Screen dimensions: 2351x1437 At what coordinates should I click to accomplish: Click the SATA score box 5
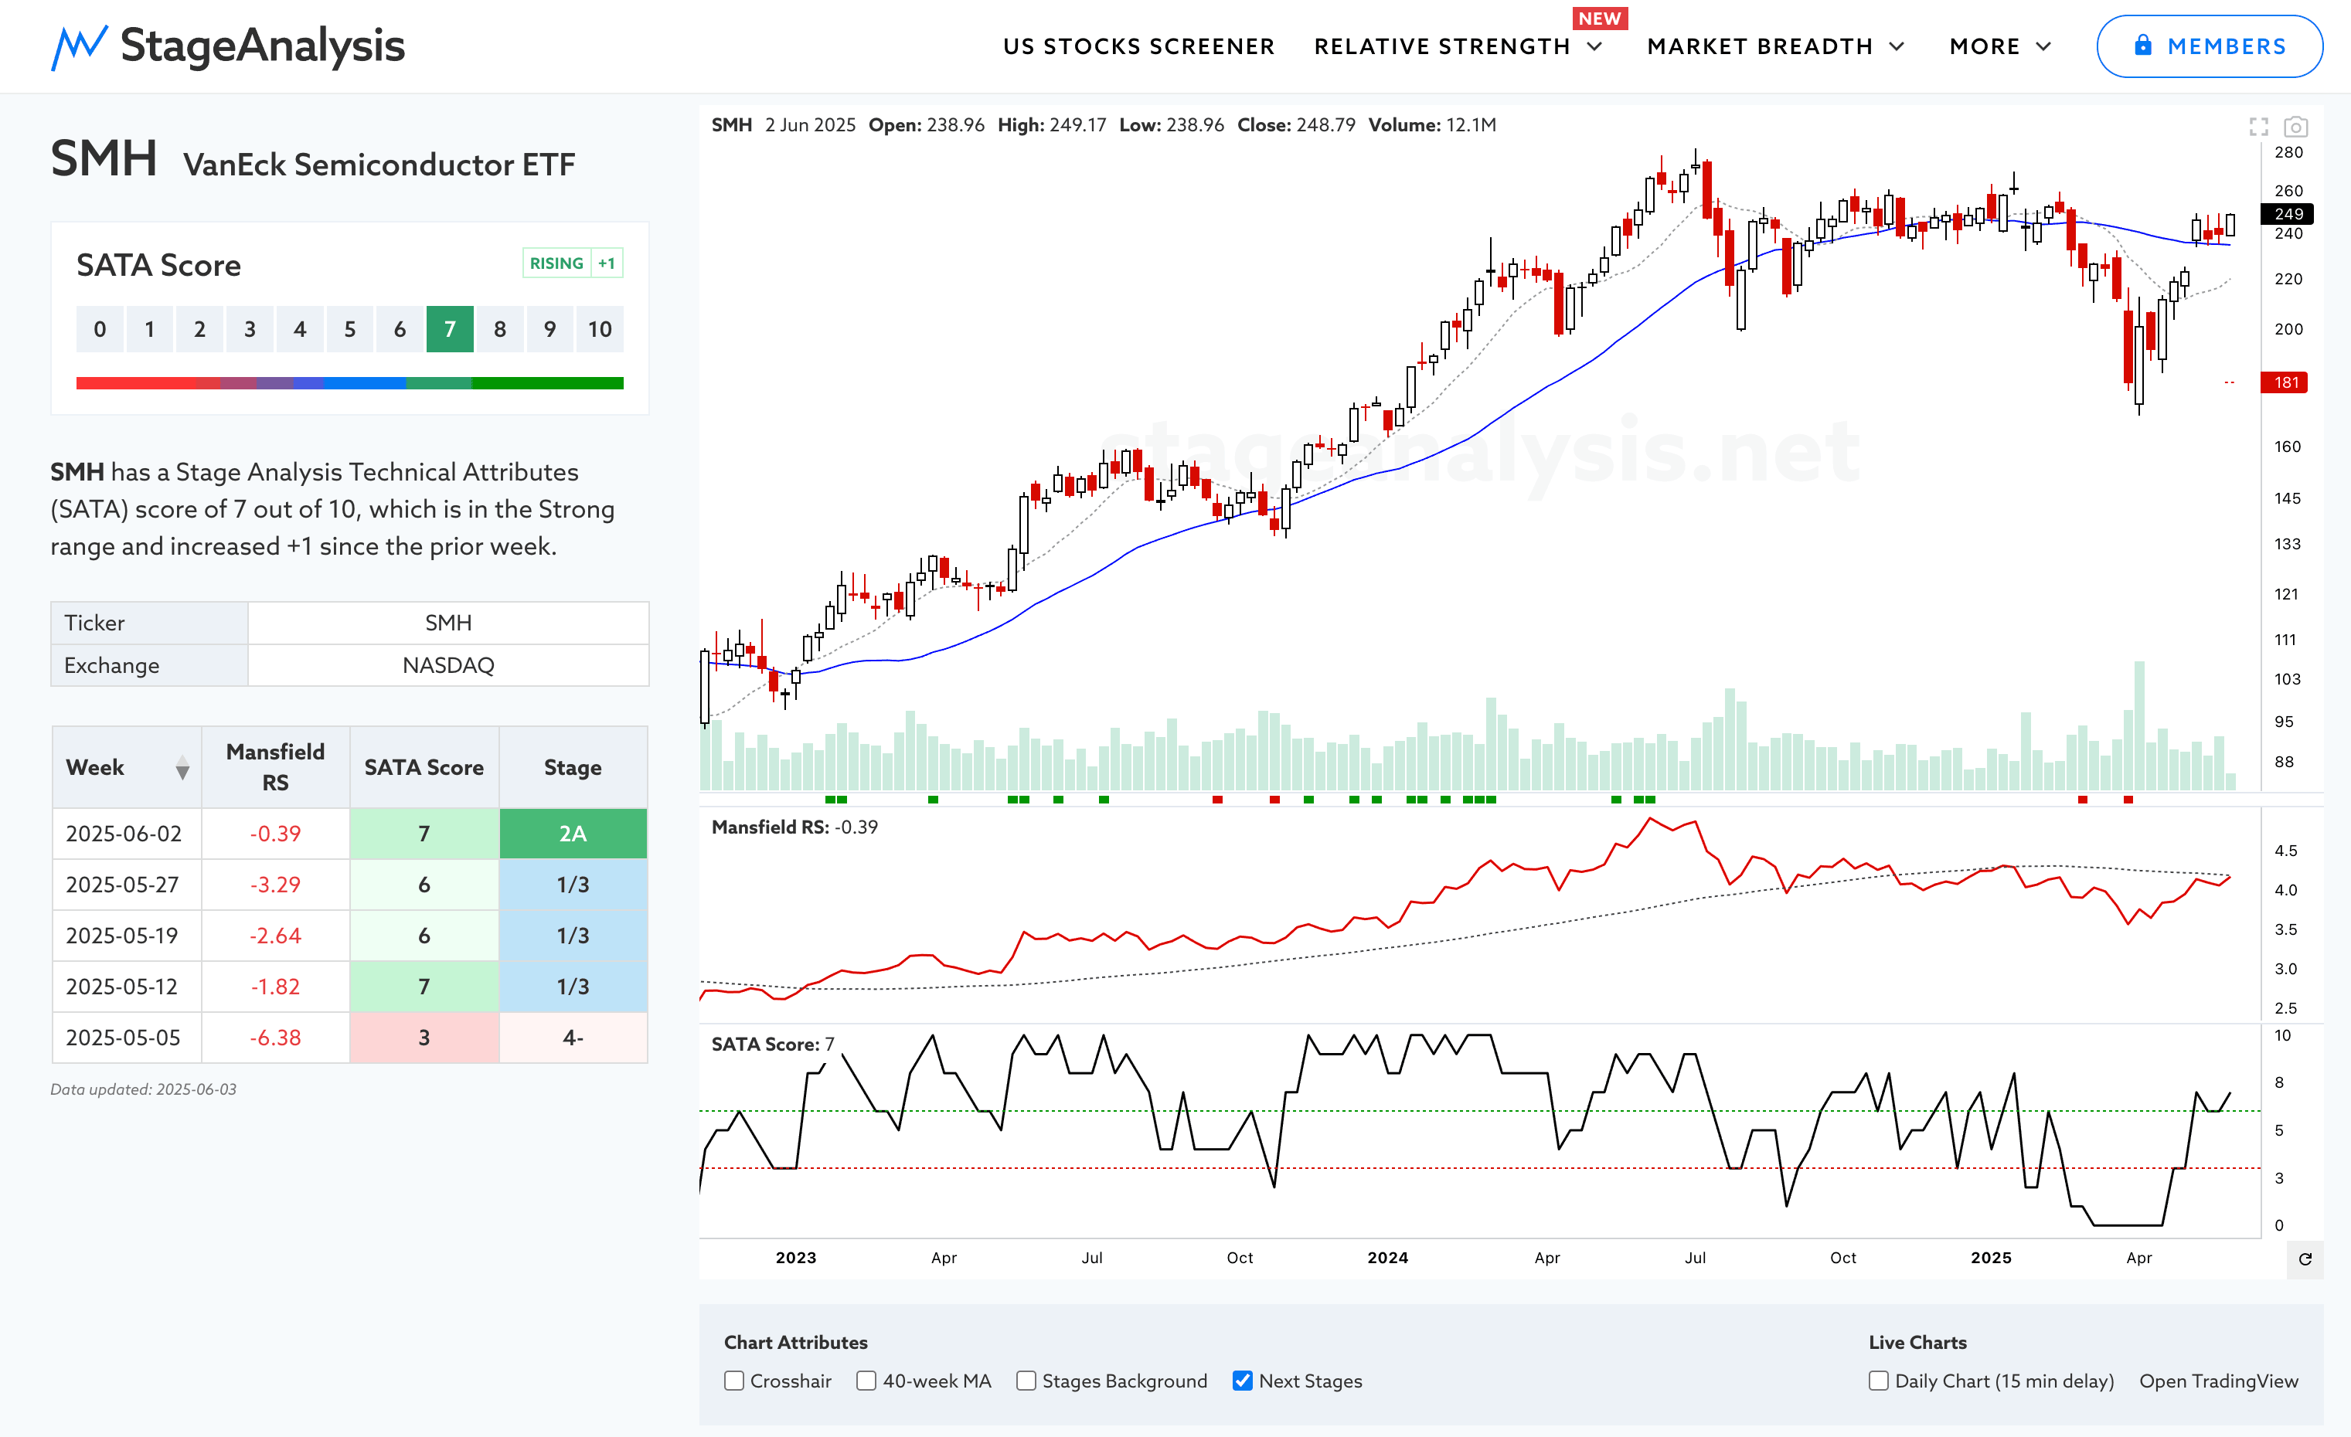click(349, 329)
